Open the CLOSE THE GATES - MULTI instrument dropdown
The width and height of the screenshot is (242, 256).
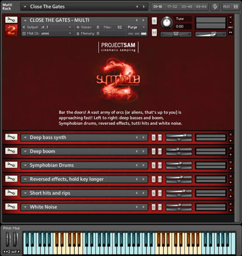[25, 20]
